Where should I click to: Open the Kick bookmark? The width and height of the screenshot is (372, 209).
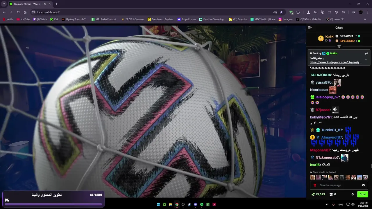pos(54,19)
